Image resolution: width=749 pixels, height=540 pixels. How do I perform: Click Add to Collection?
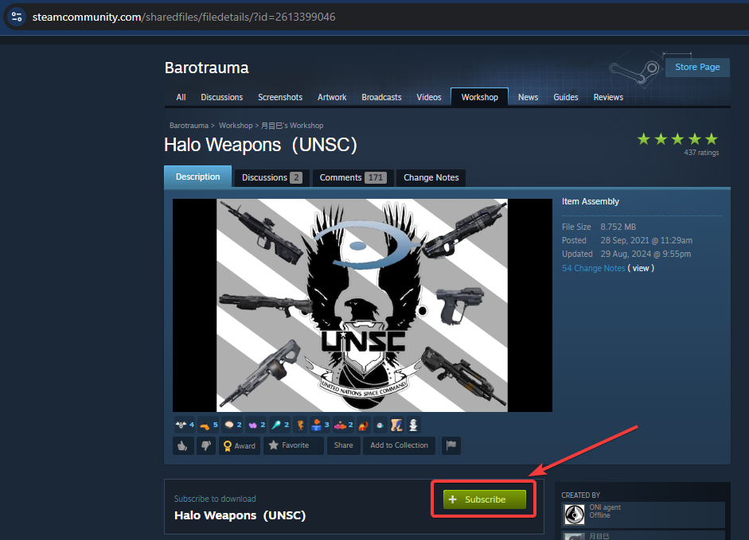coord(399,445)
